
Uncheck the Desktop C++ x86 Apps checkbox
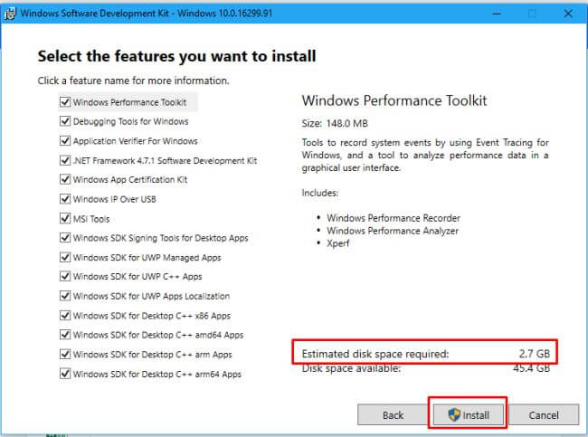[x=65, y=316]
